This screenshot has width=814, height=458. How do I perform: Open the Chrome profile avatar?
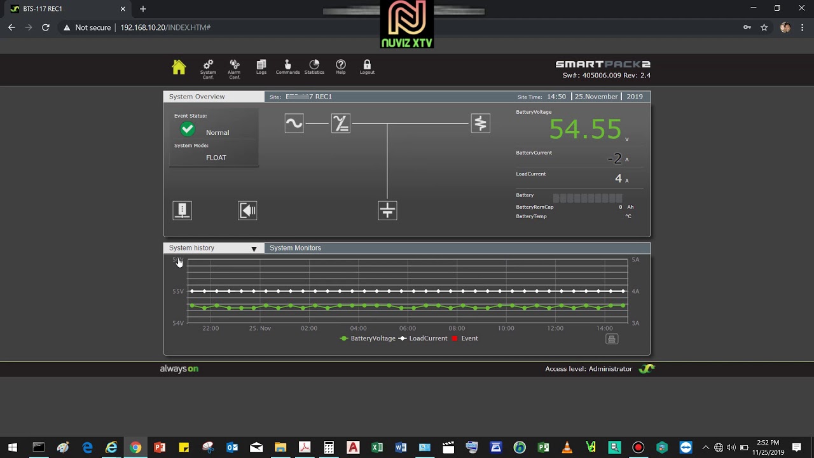click(x=785, y=27)
